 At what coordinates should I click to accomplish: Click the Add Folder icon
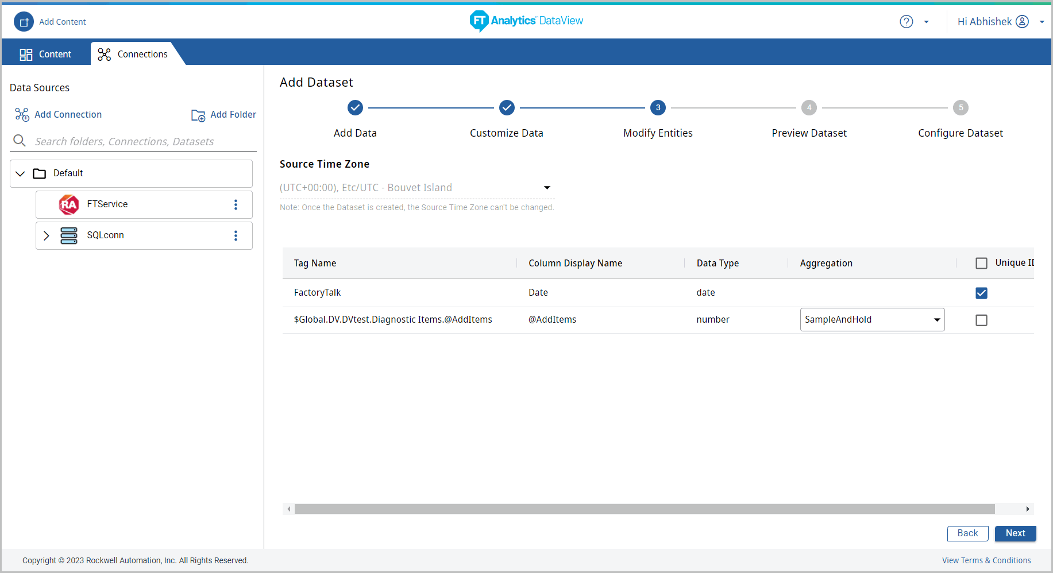coord(198,115)
